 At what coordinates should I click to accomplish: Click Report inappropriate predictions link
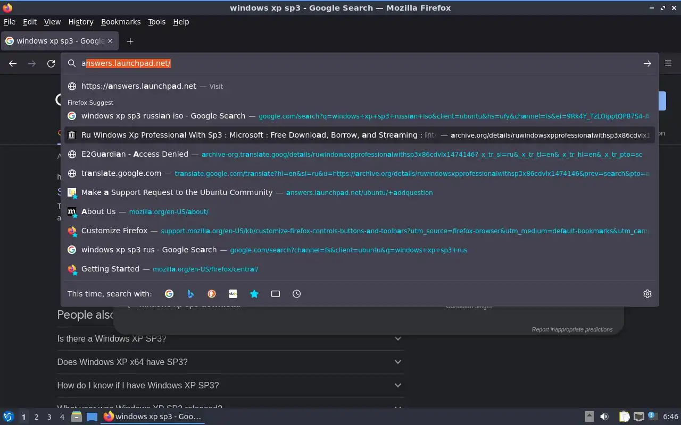(572, 329)
